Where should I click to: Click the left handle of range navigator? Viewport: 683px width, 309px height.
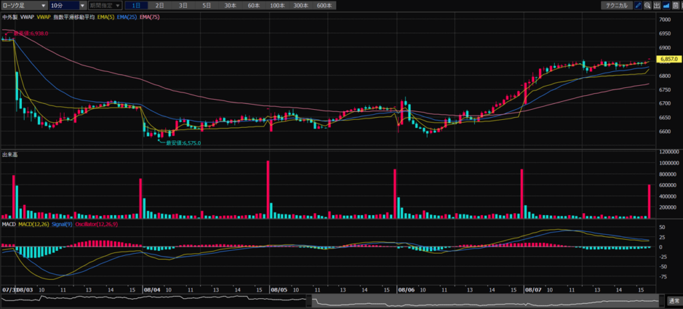(x=309, y=301)
